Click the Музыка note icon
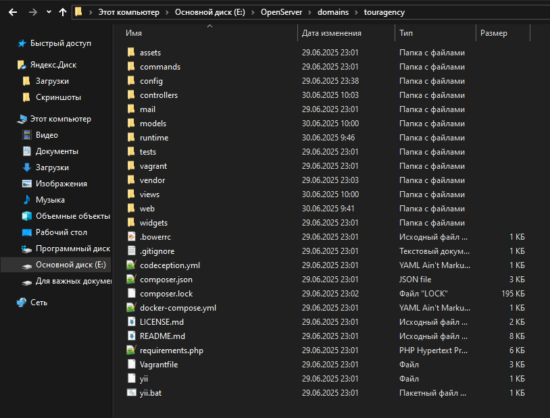The height and width of the screenshot is (418, 550). tap(26, 200)
